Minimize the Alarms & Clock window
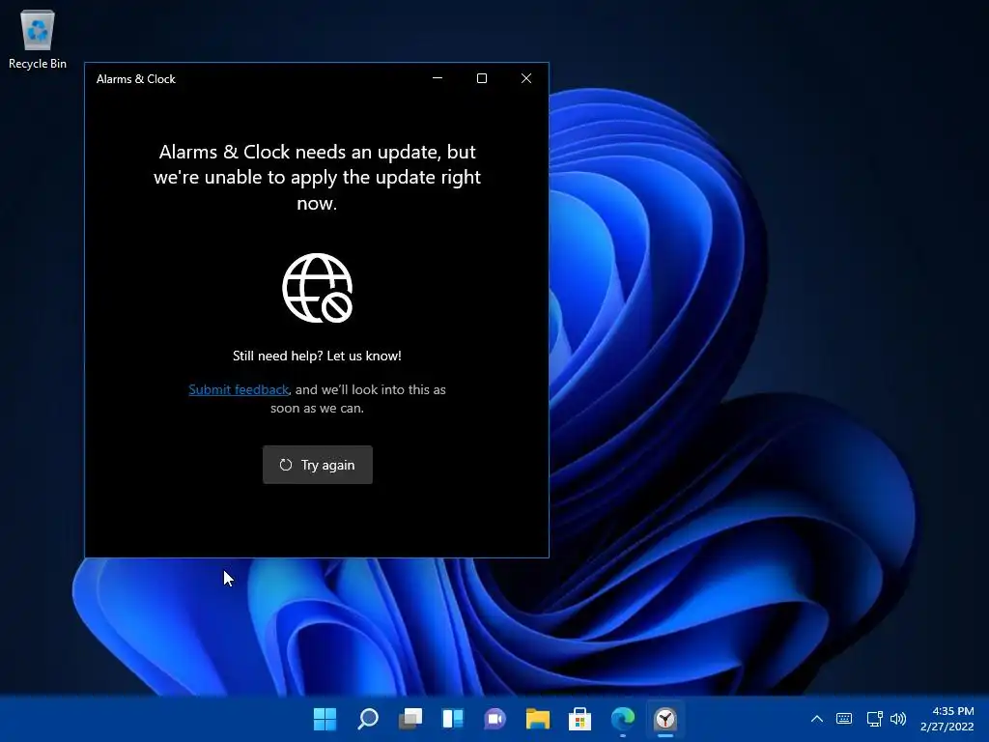Image resolution: width=989 pixels, height=742 pixels. pos(438,78)
